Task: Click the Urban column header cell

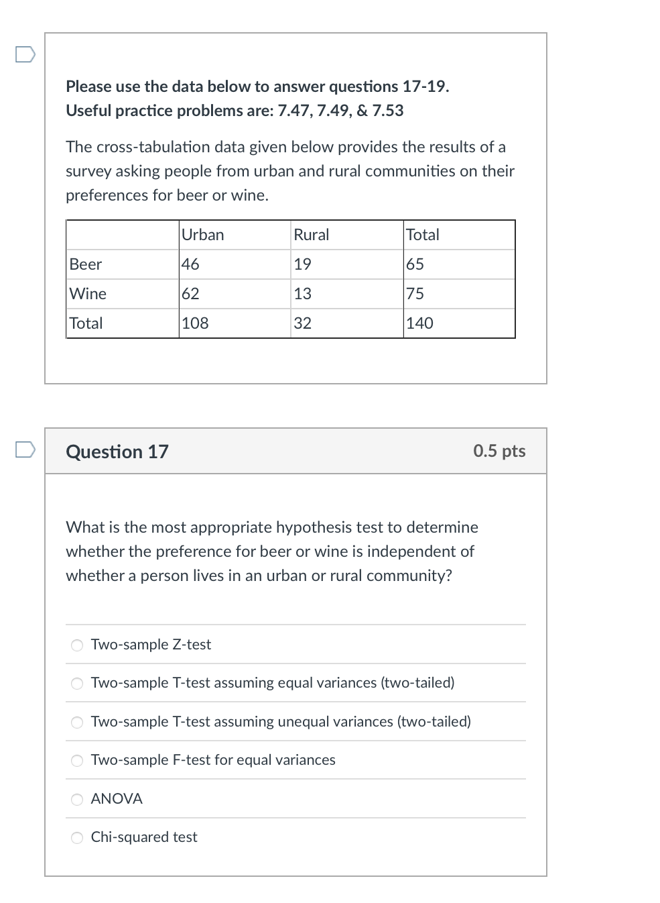Action: [x=203, y=234]
